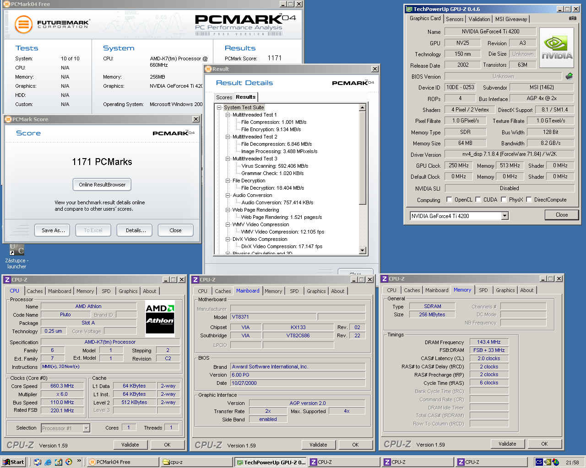Image resolution: width=586 pixels, height=468 pixels.
Task: Open the Processor #1 selection dropdown
Action: point(86,428)
